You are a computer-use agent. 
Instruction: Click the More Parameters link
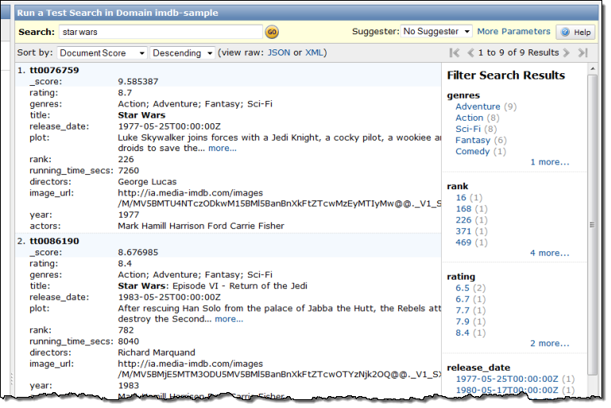click(513, 32)
